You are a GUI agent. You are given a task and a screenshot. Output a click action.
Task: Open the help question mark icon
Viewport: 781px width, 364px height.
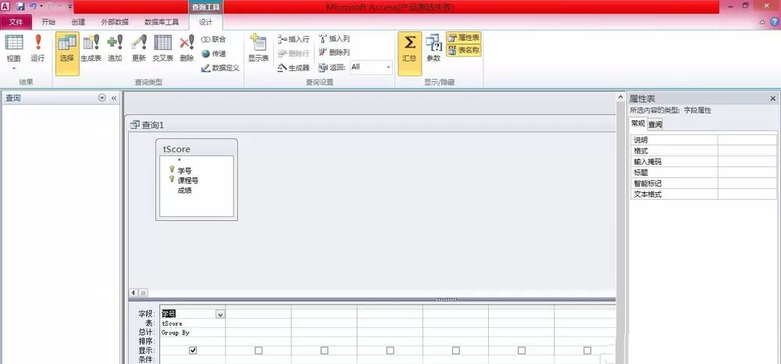click(x=775, y=22)
